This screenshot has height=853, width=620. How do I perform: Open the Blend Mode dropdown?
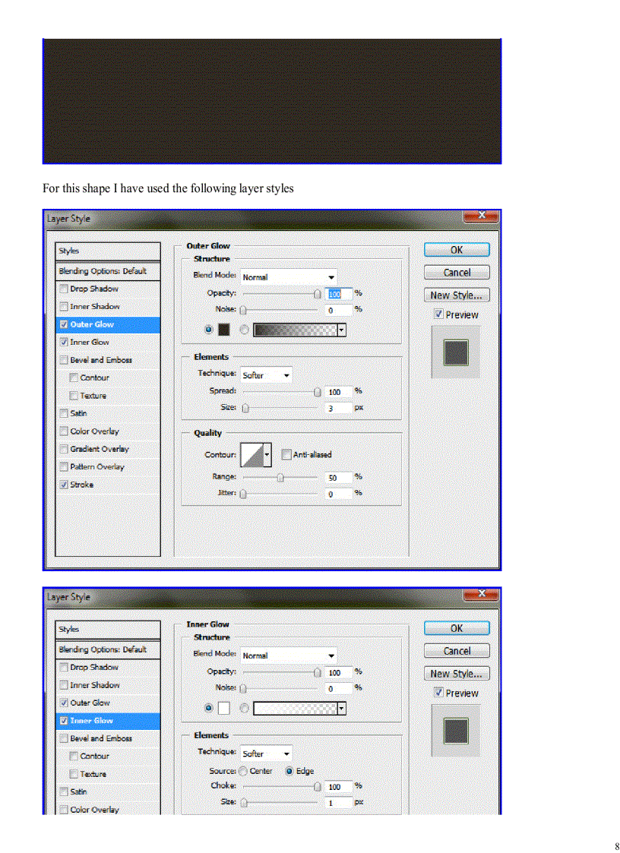point(287,276)
